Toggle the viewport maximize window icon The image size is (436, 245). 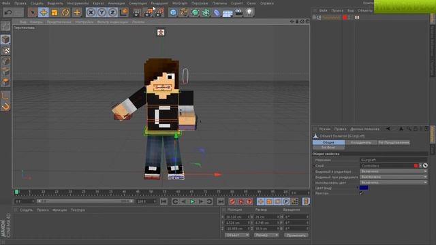(x=307, y=21)
